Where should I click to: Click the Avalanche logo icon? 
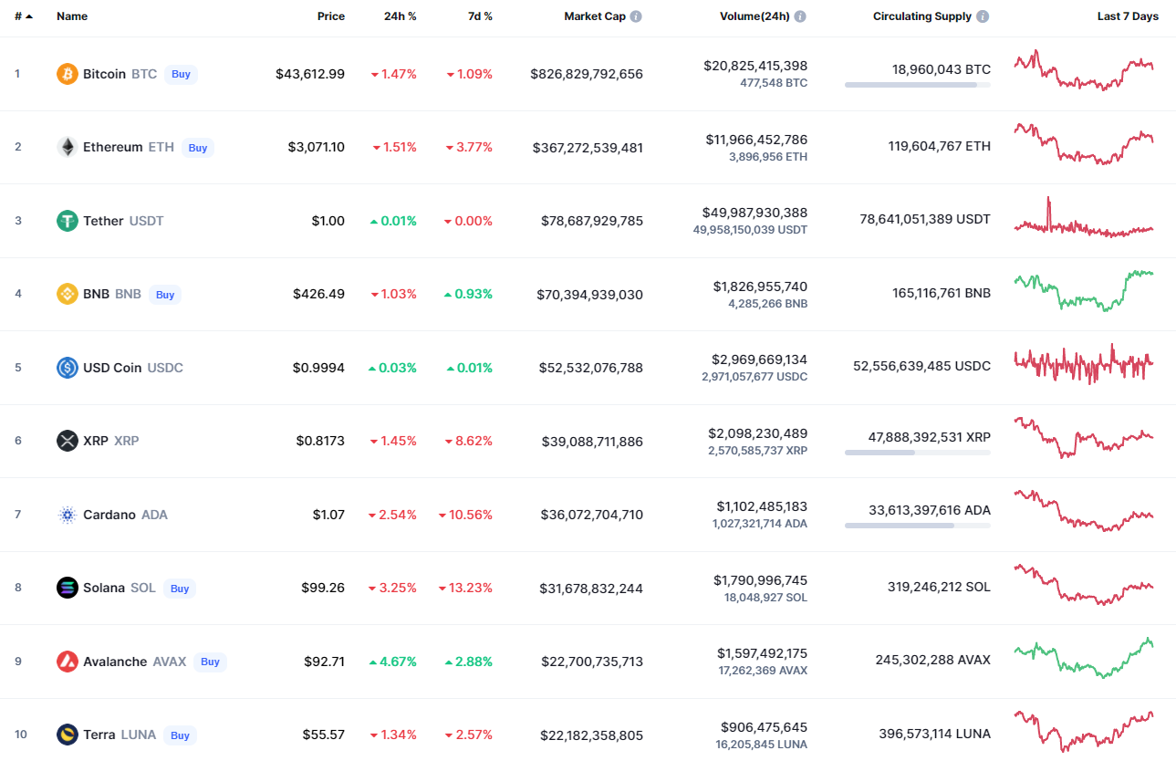tap(68, 662)
